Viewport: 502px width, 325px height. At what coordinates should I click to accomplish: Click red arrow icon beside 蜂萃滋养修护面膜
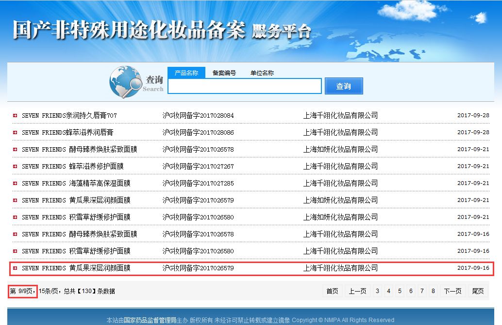[x=15, y=166]
